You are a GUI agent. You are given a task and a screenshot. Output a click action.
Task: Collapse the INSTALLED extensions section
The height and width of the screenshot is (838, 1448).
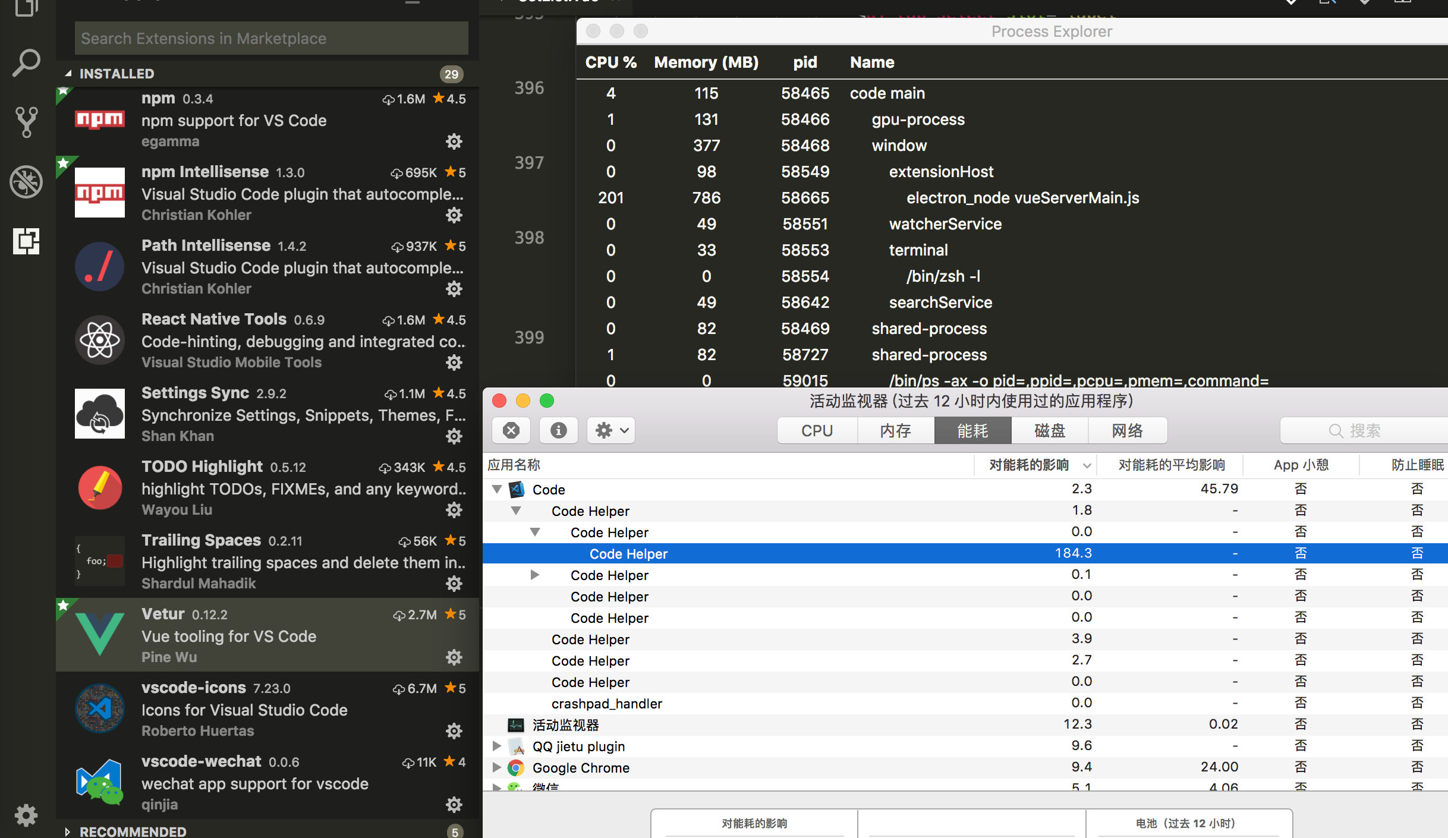pos(117,74)
